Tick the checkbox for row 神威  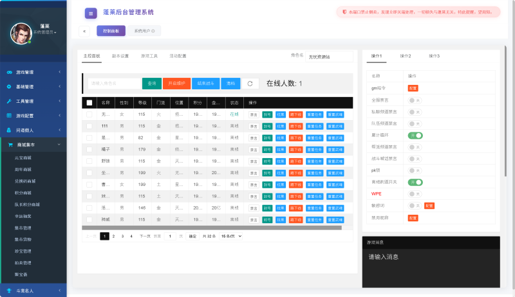click(x=89, y=220)
